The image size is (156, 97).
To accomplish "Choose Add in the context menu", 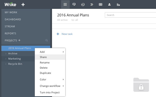I will click(50, 52).
